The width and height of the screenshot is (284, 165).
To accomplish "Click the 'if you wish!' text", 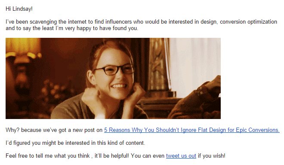I will coord(212,156).
